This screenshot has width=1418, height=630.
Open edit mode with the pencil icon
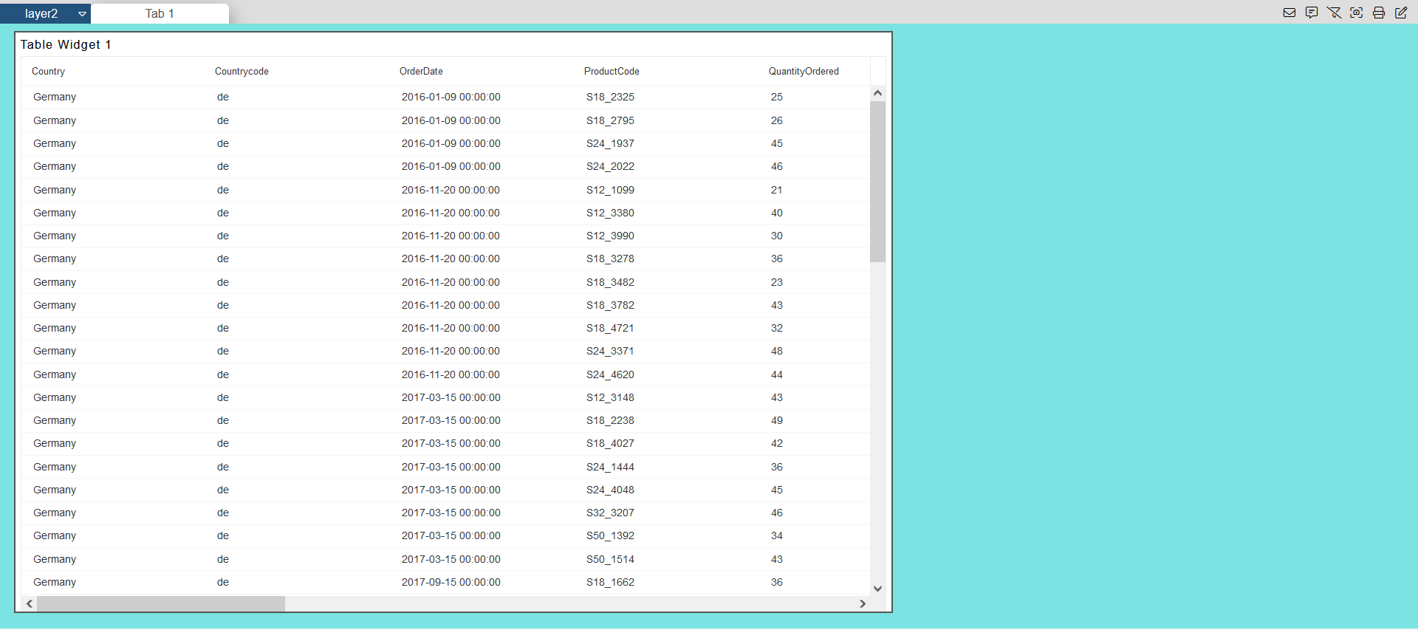click(x=1401, y=13)
